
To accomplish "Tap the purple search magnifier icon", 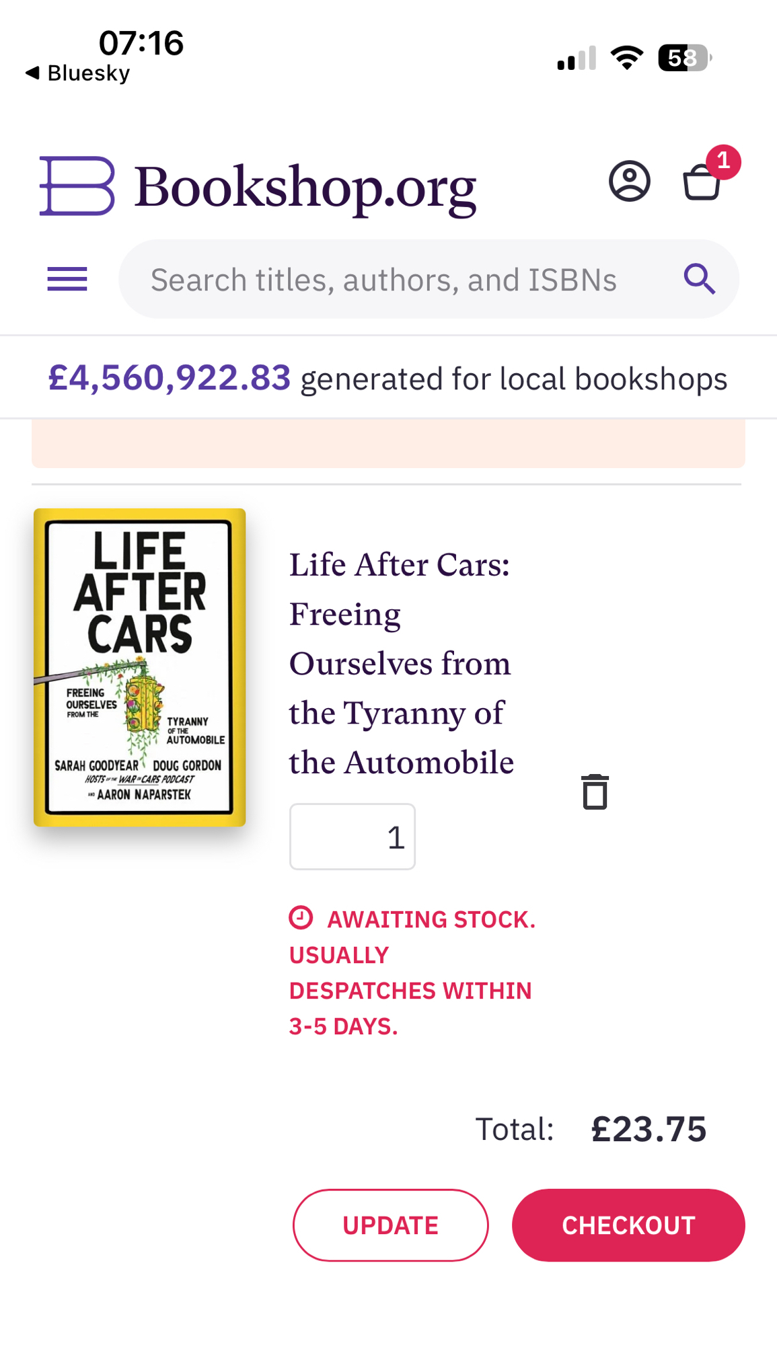I will (x=699, y=279).
